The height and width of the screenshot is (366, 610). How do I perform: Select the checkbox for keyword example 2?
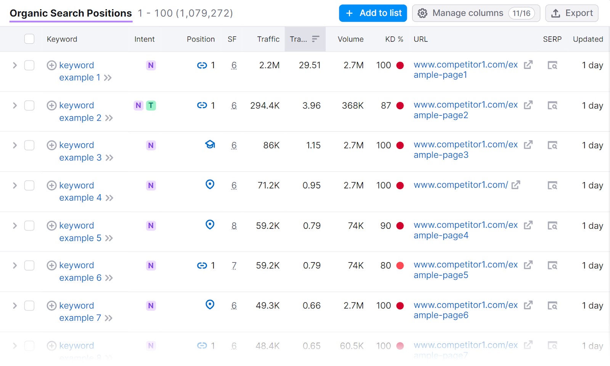pos(29,105)
